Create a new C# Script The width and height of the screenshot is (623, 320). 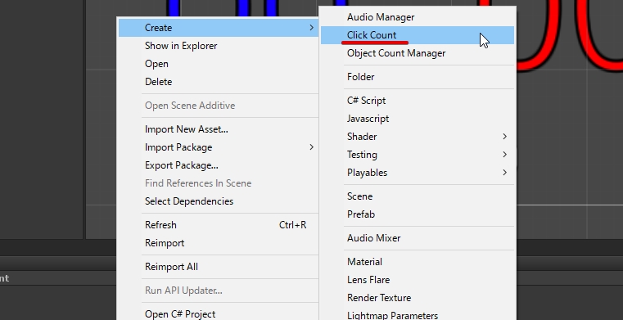[x=418, y=101]
